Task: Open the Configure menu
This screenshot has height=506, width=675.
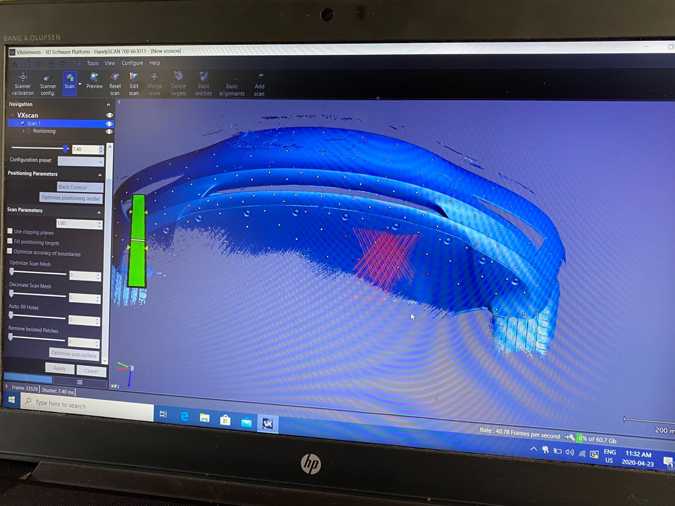Action: pyautogui.click(x=132, y=63)
